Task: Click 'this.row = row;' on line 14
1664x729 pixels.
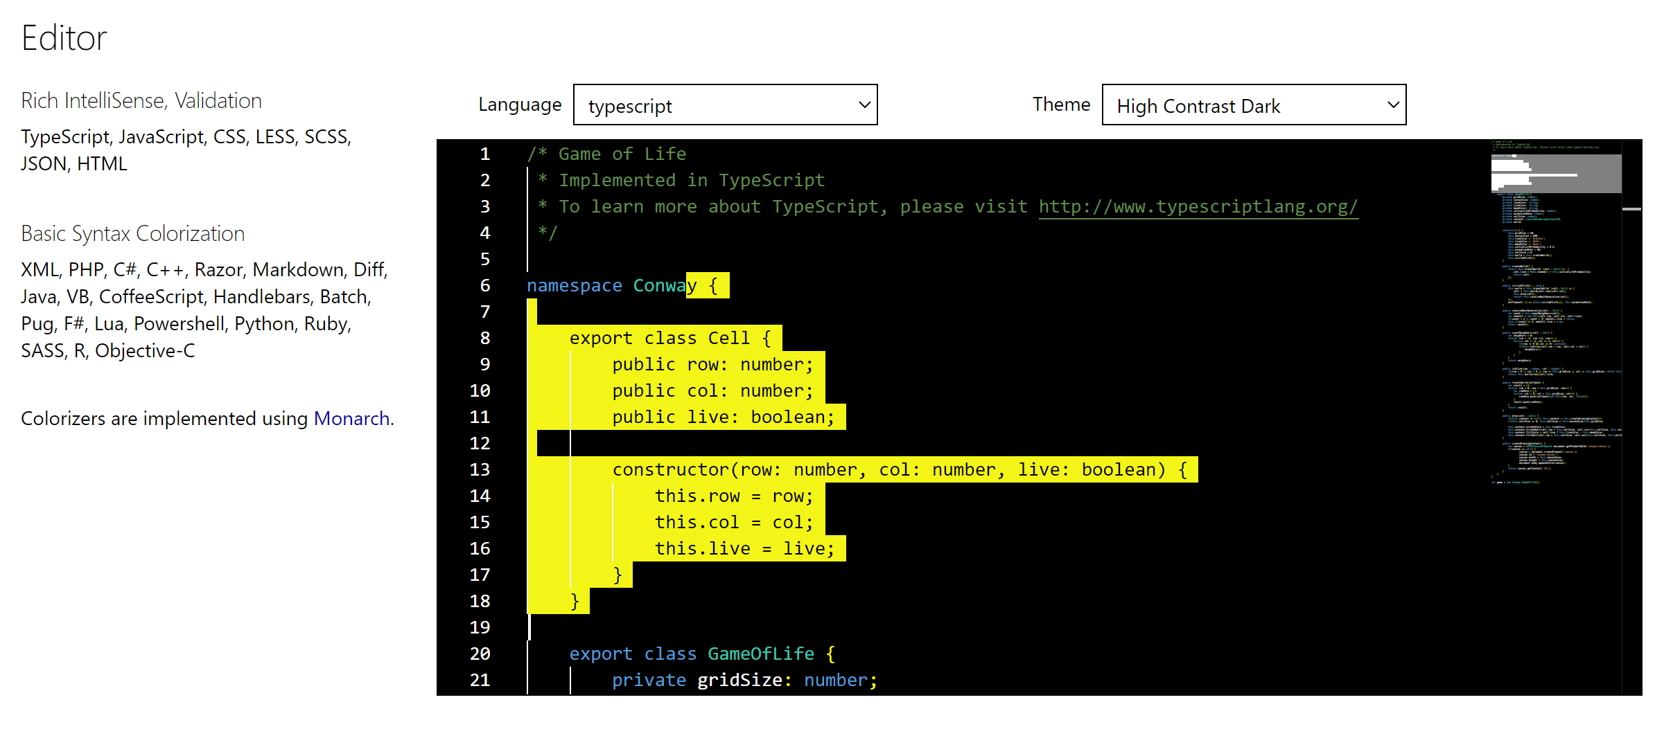Action: 735,496
